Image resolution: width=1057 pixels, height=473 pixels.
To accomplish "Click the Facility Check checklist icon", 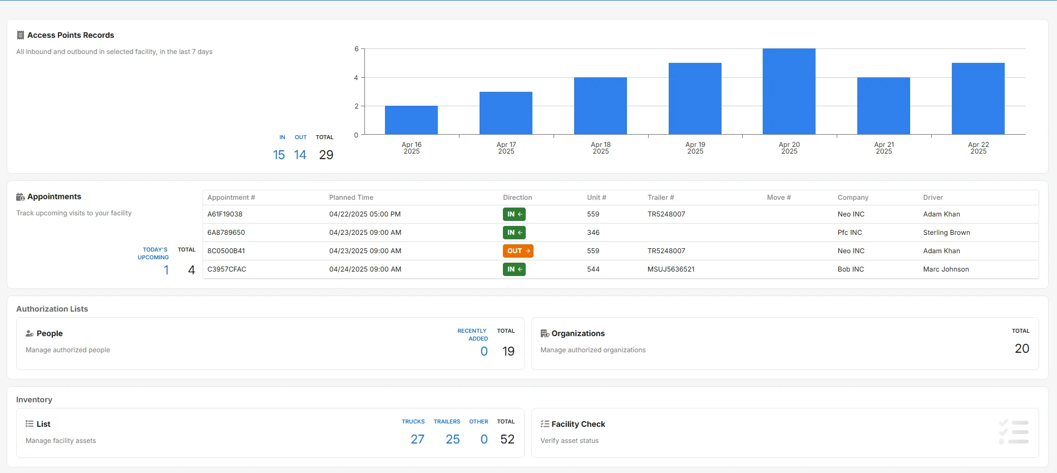I will (545, 424).
